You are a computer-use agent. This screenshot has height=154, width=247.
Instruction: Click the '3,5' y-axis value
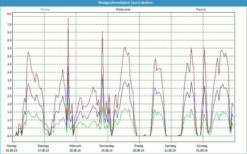point(9,80)
